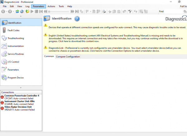
Task: Click the sidebar scroll-down arrow
Action: tap(21, 88)
